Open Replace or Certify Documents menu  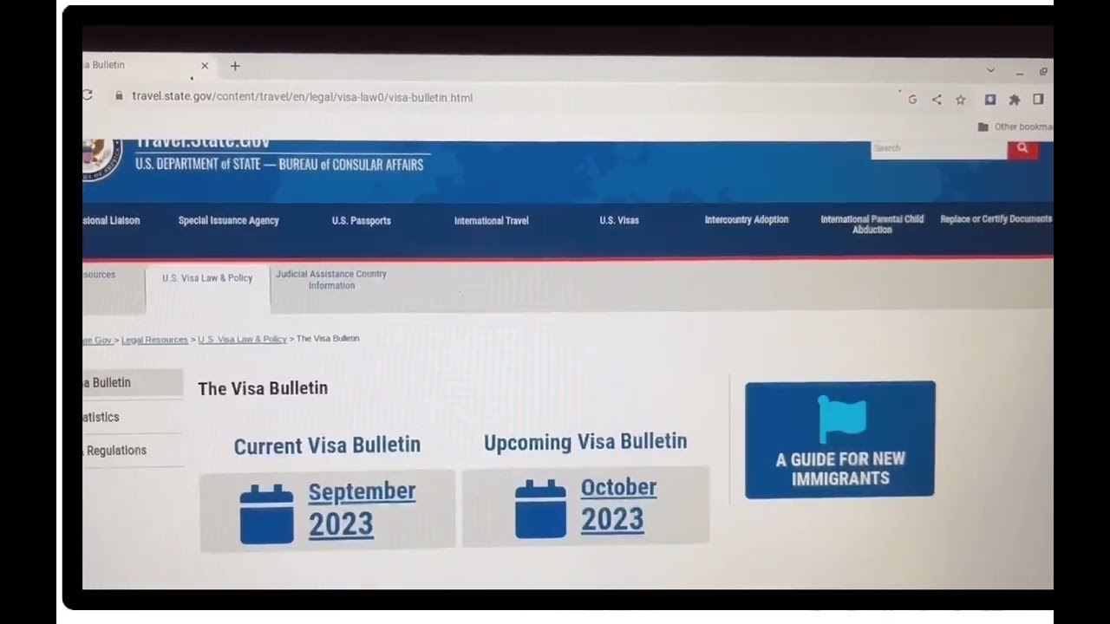[996, 219]
